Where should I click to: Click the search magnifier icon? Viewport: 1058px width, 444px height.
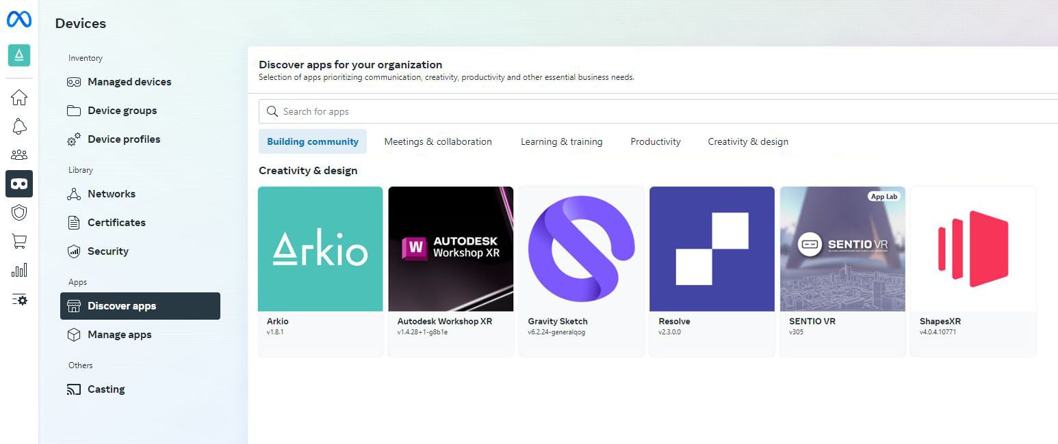(x=272, y=111)
